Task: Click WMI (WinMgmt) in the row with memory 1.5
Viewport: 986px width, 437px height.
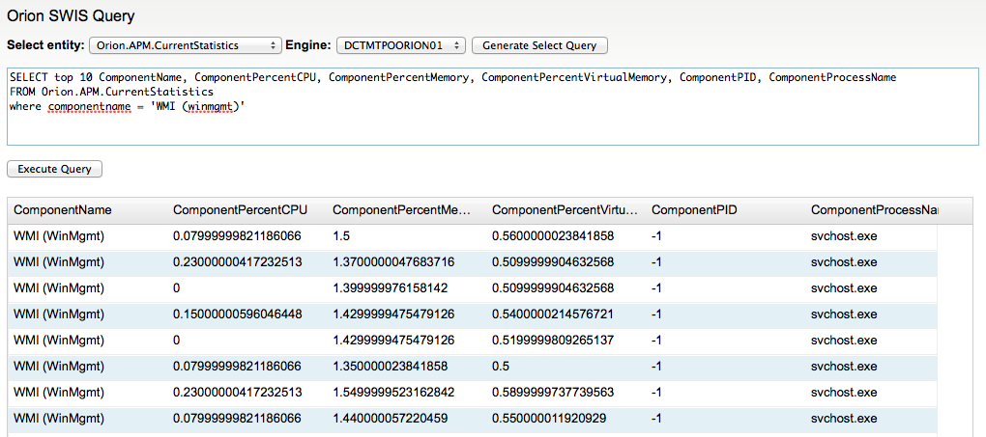Action: (x=59, y=235)
